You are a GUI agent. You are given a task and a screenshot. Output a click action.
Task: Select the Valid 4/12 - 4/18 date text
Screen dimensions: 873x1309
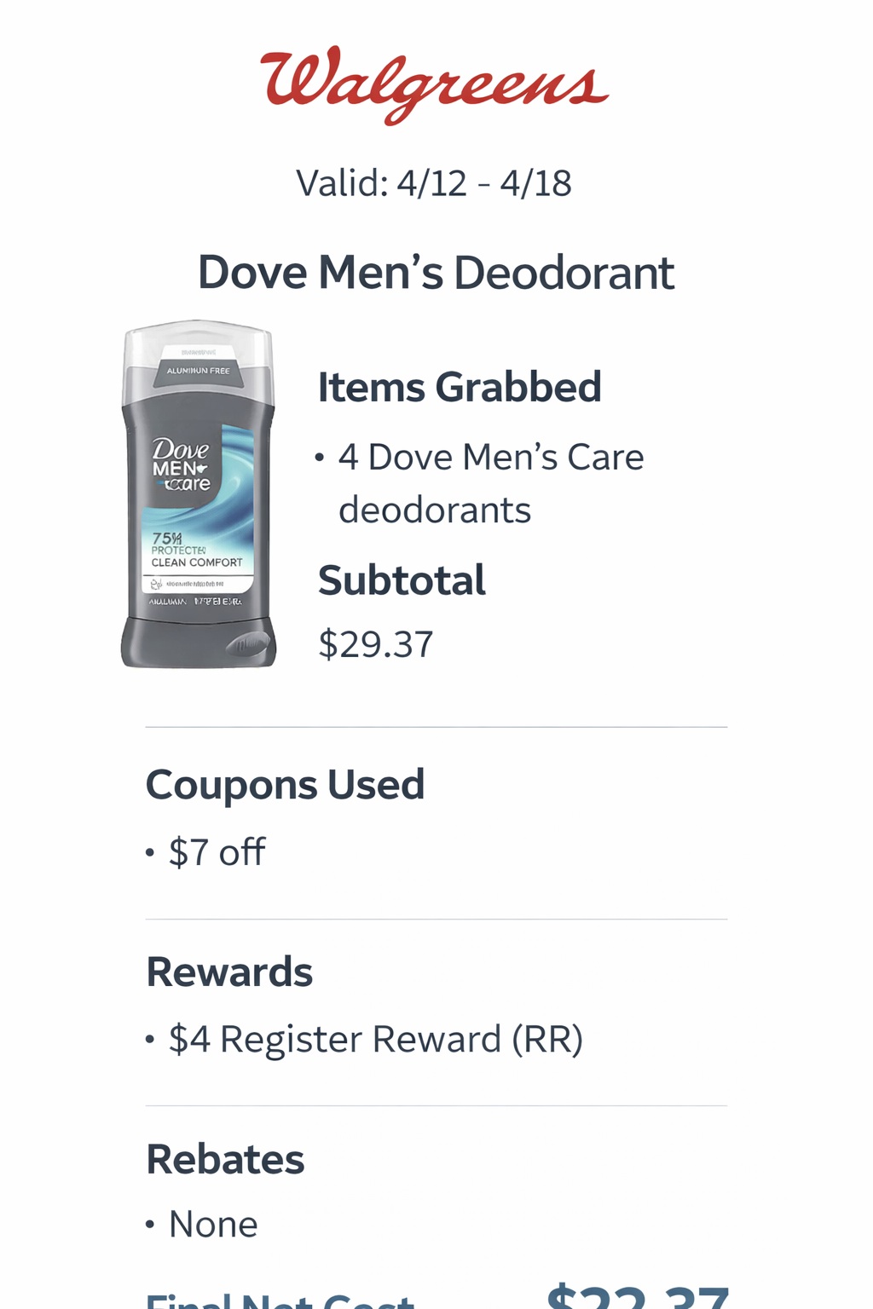coord(433,183)
